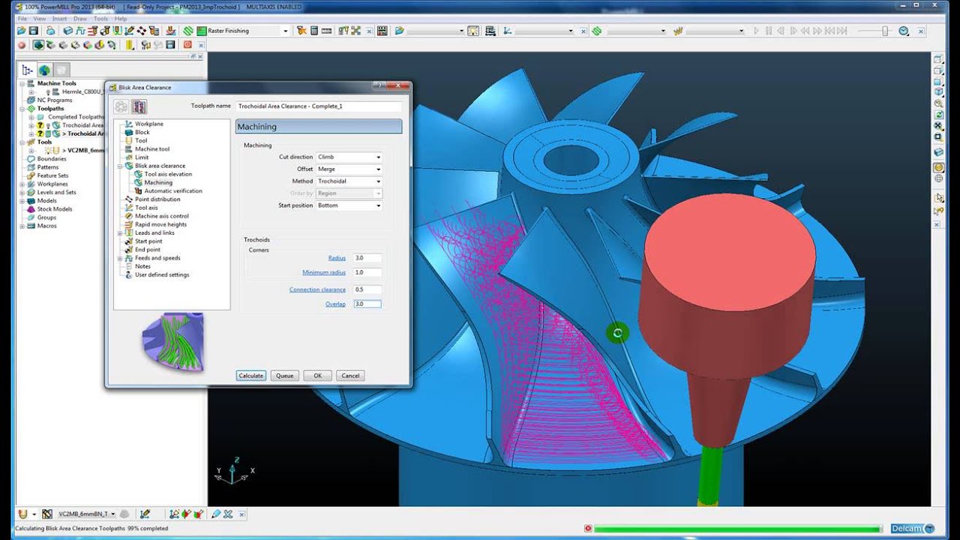
Task: Select Stock Models in explorer tree
Action: point(55,209)
